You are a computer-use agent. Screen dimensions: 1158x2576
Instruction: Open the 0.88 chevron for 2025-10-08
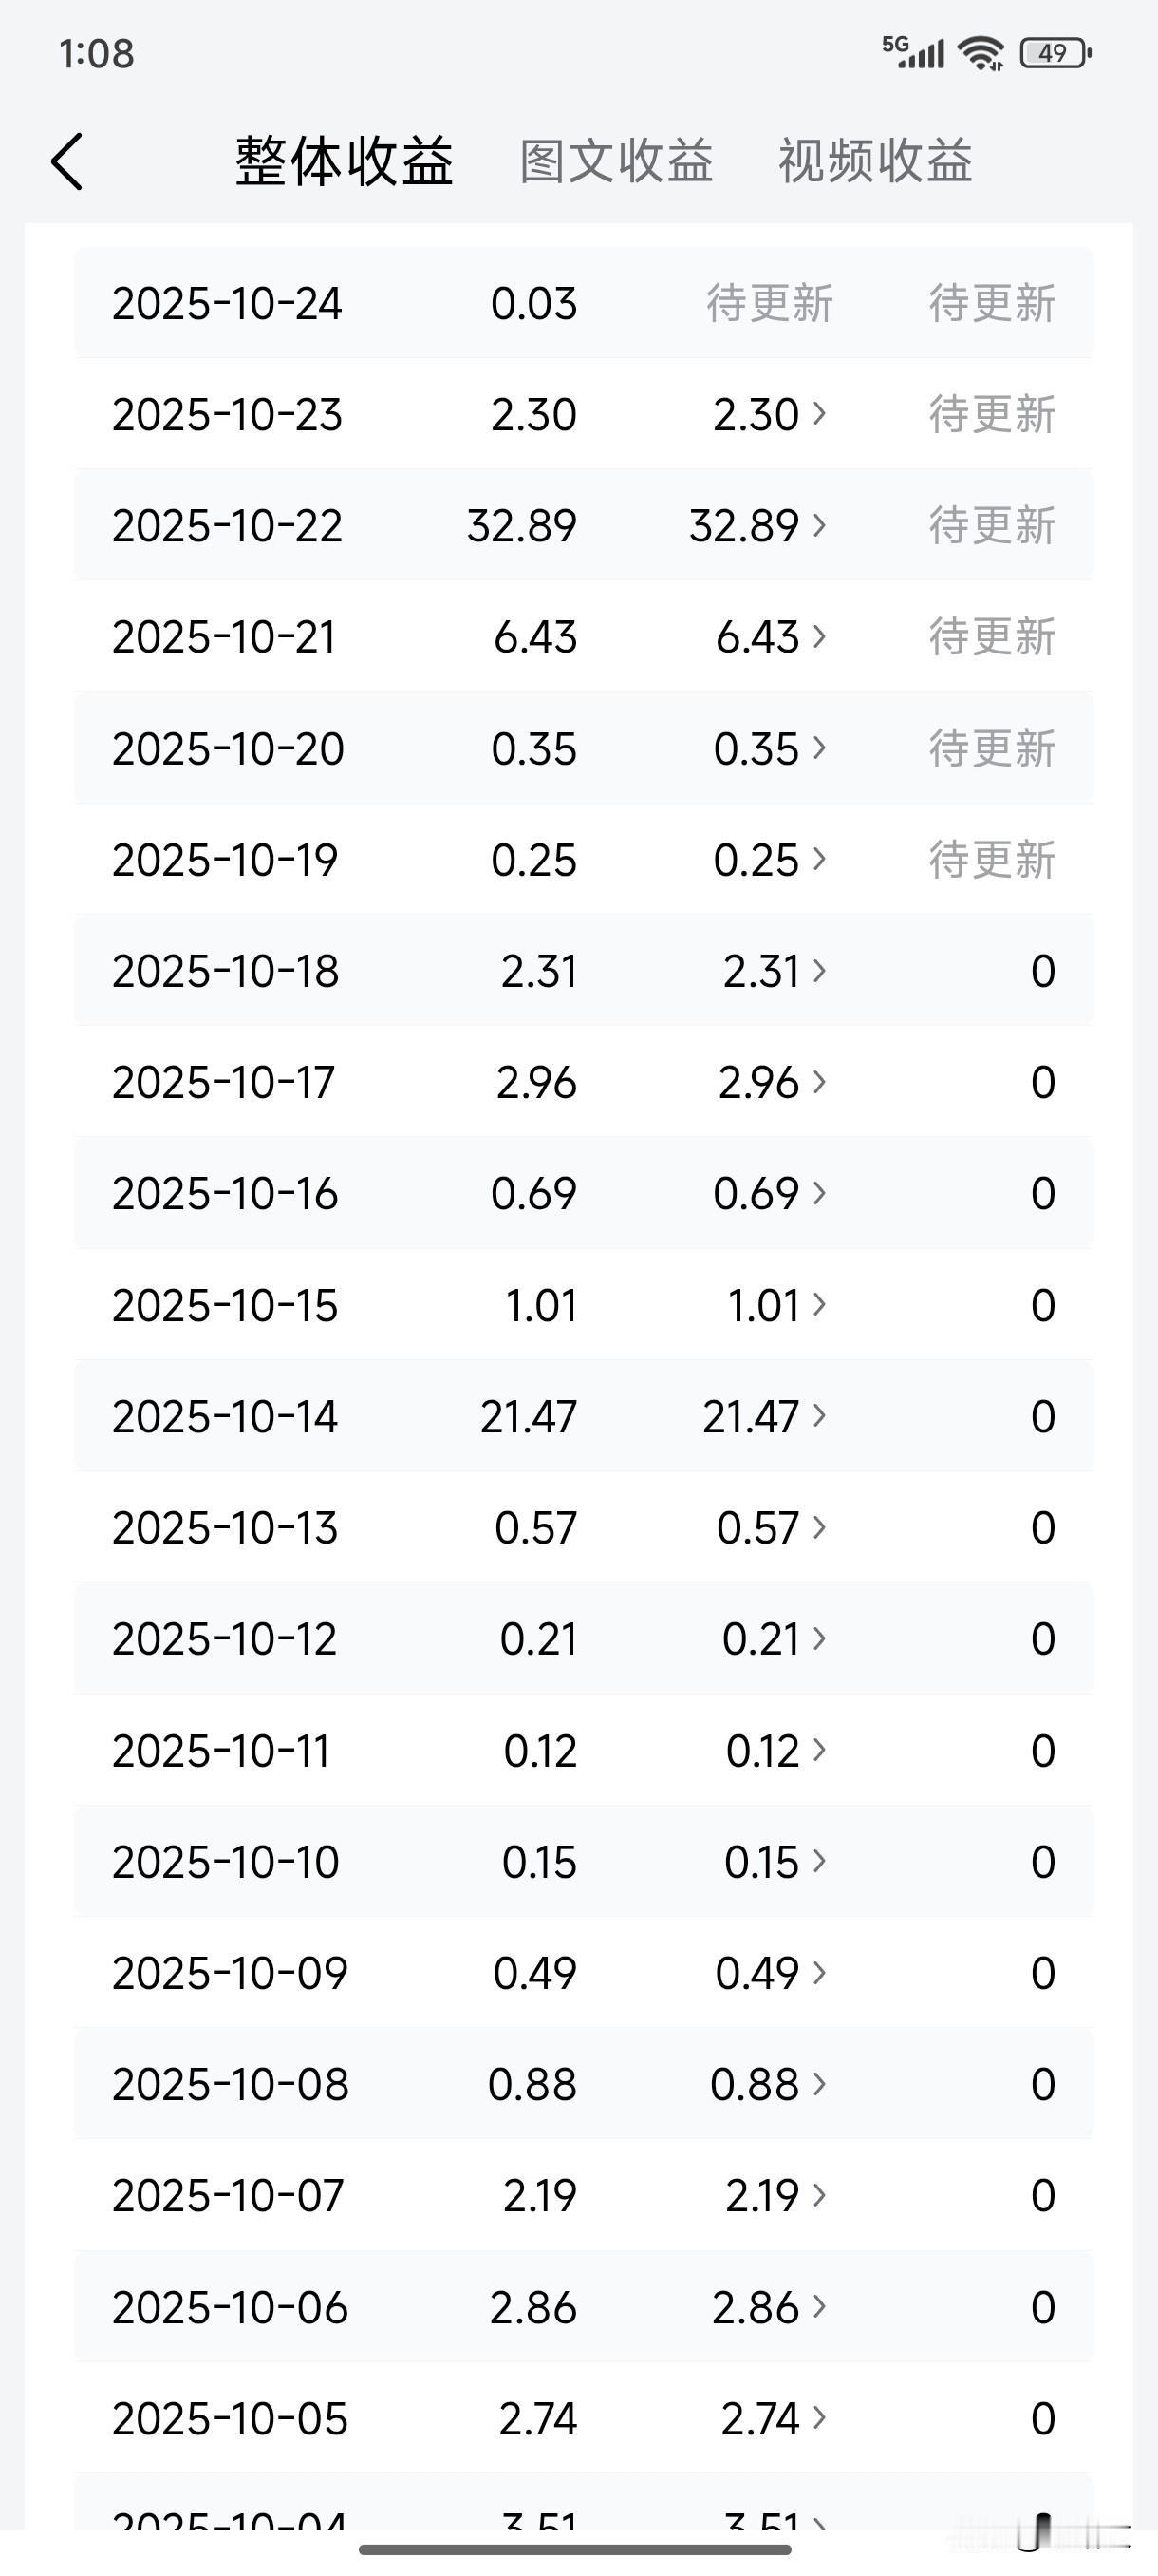click(820, 2083)
